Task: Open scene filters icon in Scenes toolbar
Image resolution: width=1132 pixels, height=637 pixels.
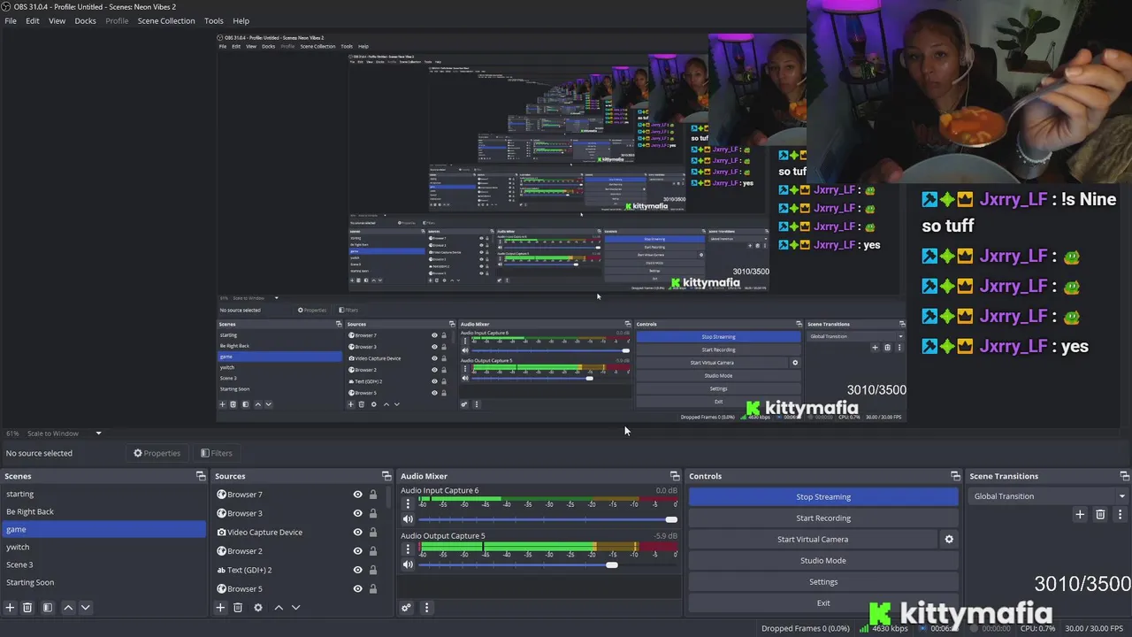Action: pos(48,608)
